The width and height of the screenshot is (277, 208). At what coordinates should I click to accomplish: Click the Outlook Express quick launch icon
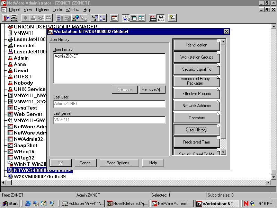pos(36,203)
